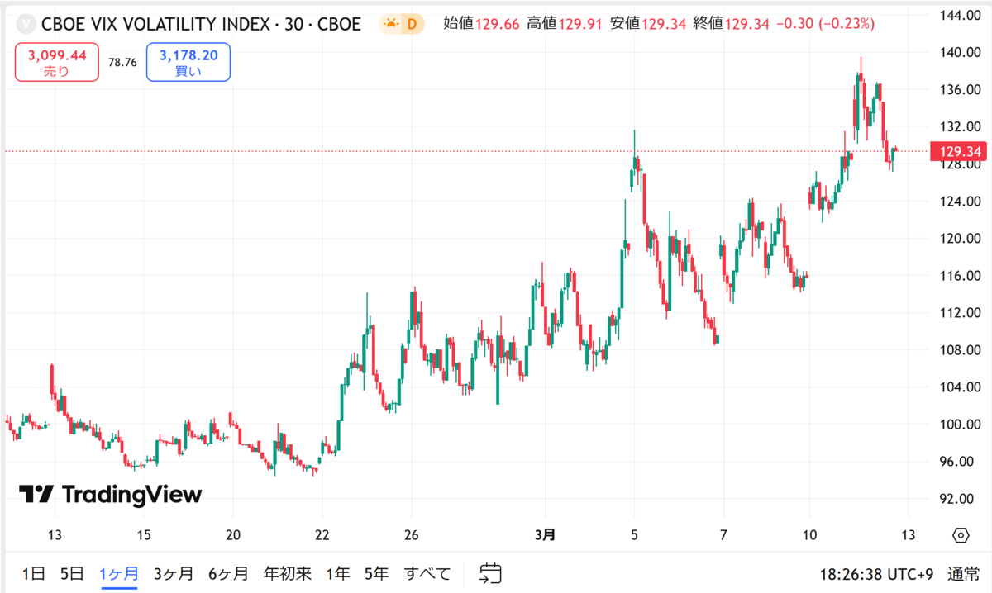Click the 100.00 price axis label
The width and height of the screenshot is (992, 593).
(x=960, y=424)
